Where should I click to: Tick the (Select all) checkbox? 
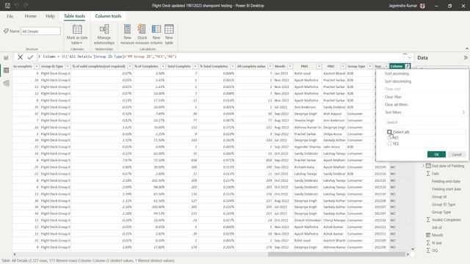tap(389, 132)
